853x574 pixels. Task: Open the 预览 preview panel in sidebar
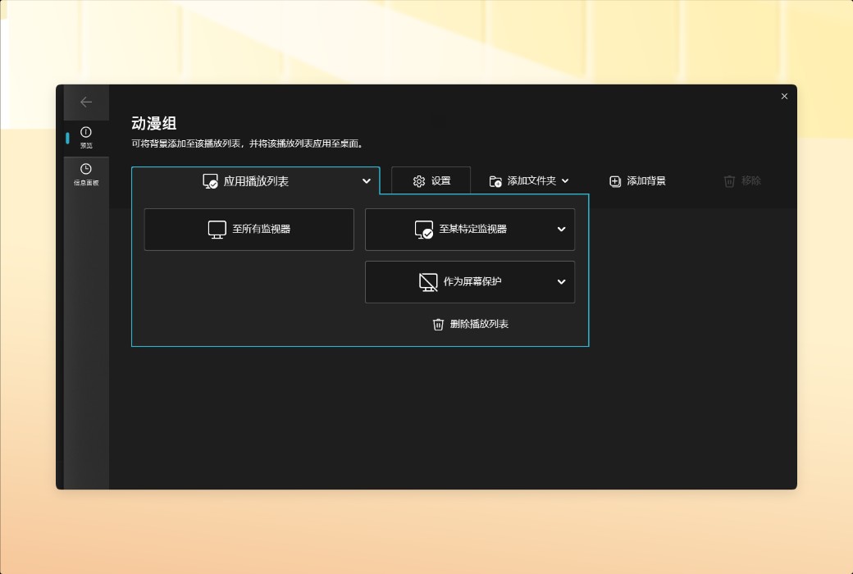[87, 137]
